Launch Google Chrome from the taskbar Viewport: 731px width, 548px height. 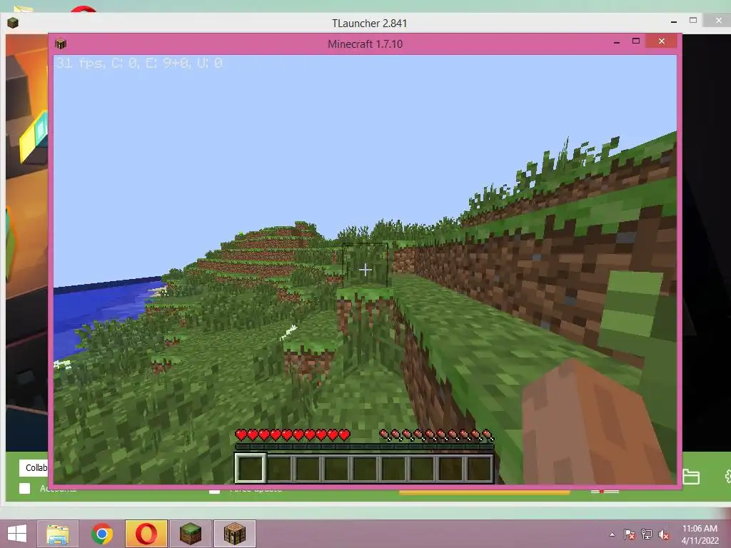tap(101, 534)
